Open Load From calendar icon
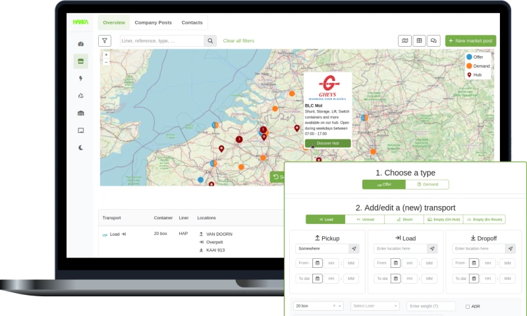 [396, 263]
